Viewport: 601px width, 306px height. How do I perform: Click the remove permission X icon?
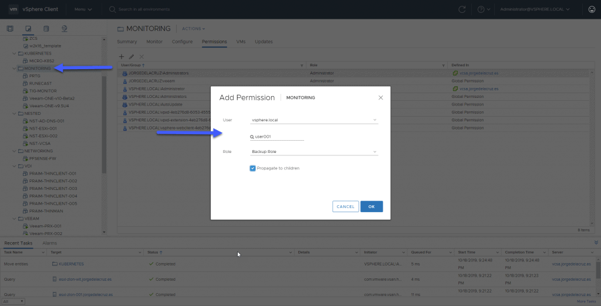coord(141,56)
